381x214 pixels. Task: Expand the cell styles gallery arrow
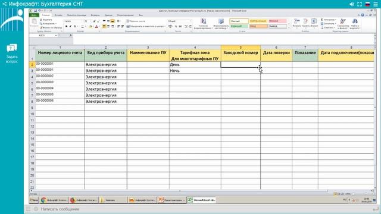coord(289,27)
